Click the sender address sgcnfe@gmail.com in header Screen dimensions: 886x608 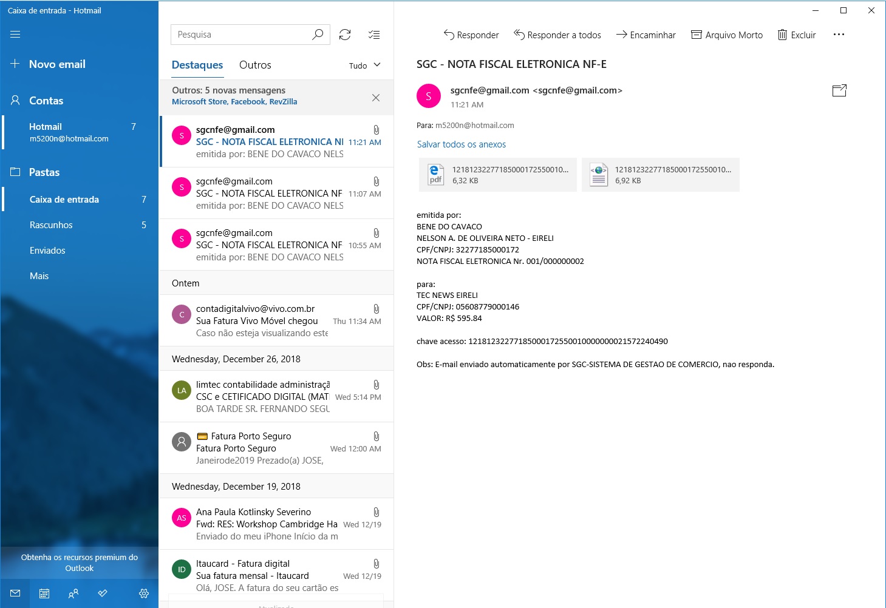point(536,90)
